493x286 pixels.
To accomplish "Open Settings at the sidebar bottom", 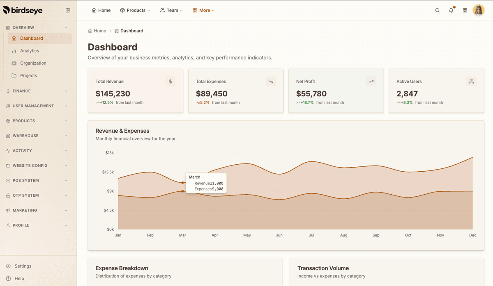I will (x=23, y=266).
